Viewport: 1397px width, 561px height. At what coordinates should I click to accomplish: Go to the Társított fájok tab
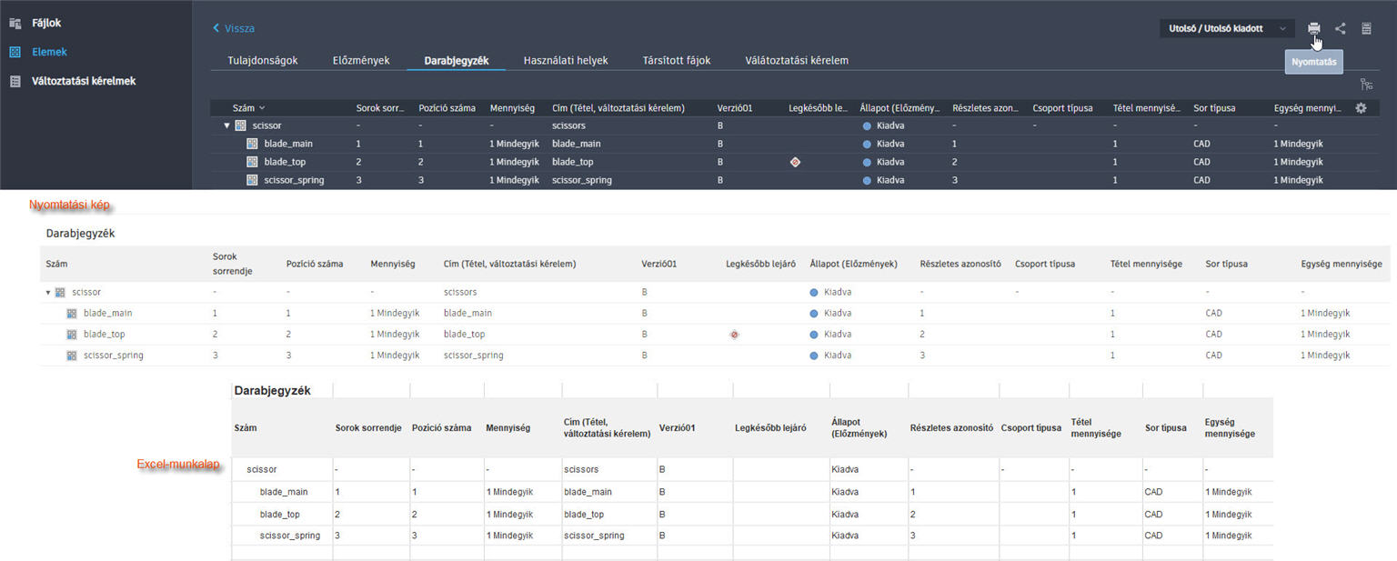677,60
